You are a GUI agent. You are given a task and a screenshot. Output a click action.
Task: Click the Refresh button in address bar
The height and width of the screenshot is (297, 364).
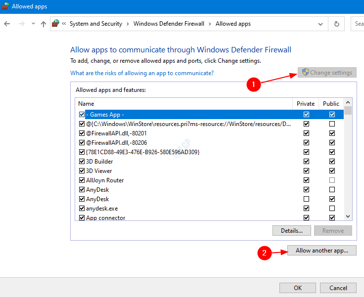coord(337,24)
